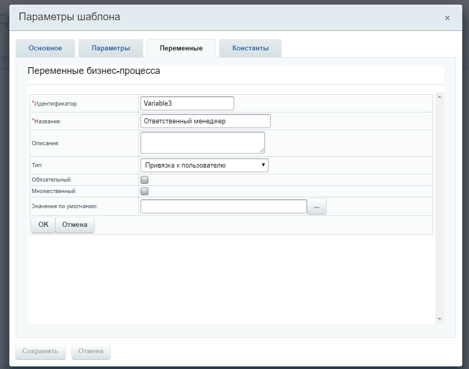469x369 pixels.
Task: Enable the Обязательный checkbox
Action: coord(145,180)
